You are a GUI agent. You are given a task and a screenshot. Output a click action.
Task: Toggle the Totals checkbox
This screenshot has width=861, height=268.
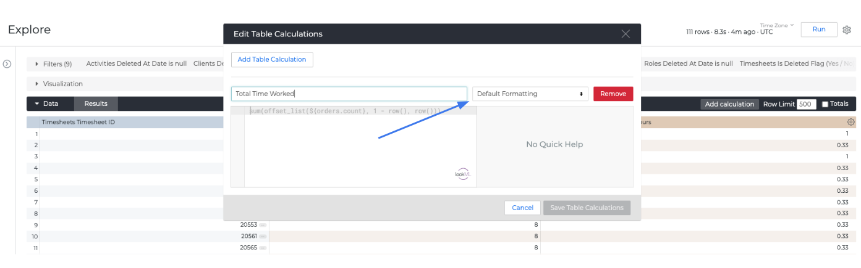[825, 104]
